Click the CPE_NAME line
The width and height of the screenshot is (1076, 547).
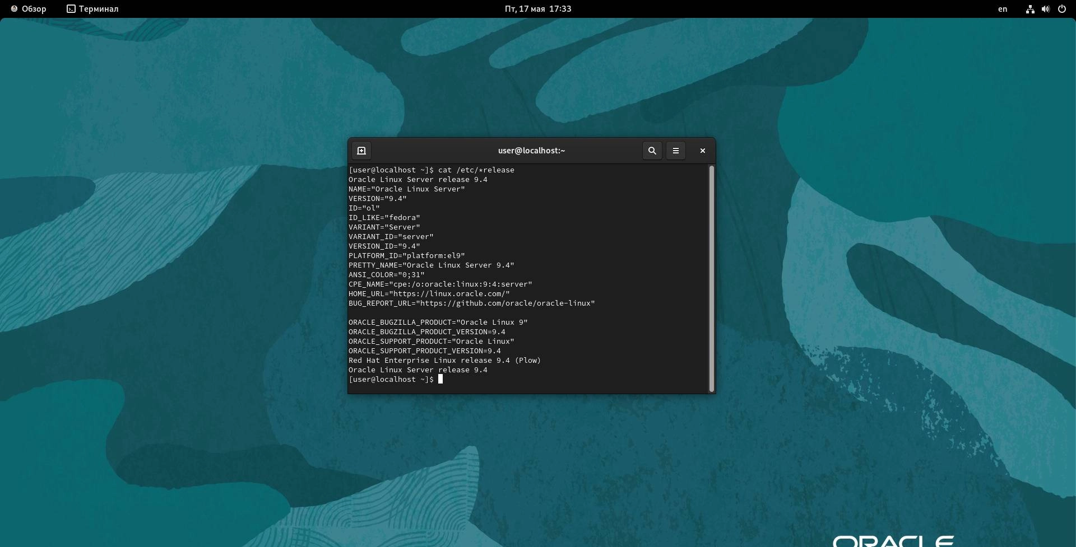click(x=440, y=284)
